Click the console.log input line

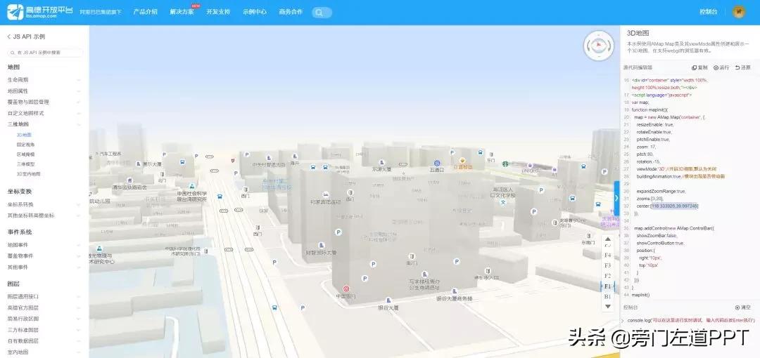click(691, 320)
